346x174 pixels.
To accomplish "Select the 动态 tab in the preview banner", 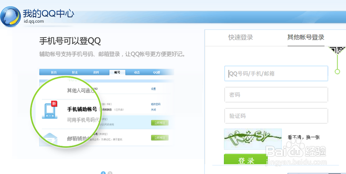I will tap(137, 72).
